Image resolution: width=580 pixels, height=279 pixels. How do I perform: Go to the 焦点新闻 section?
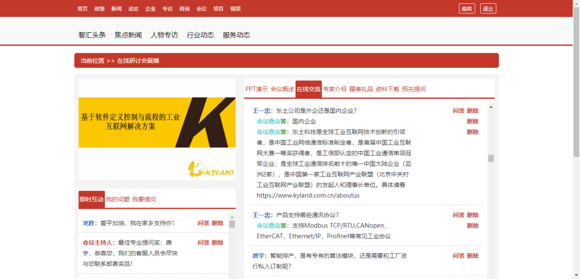pyautogui.click(x=128, y=35)
